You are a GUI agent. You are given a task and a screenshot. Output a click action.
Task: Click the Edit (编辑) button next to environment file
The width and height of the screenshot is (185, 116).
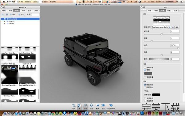tap(177, 27)
